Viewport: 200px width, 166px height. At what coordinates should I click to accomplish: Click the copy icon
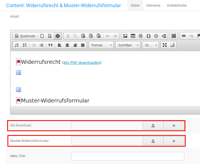pos(75,36)
